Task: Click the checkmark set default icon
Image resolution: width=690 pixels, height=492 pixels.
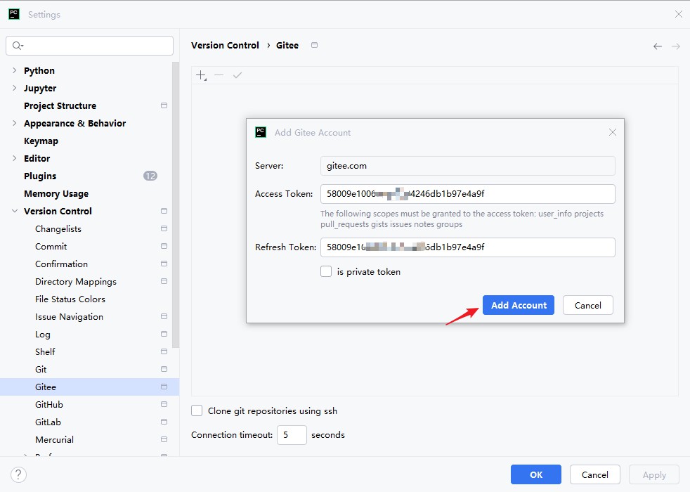Action: click(x=237, y=75)
